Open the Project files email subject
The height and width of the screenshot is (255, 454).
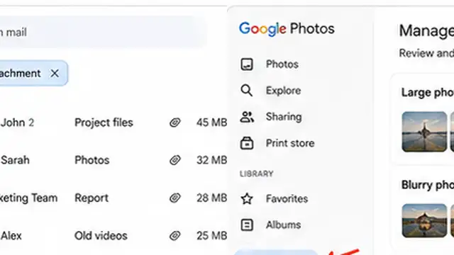pos(104,123)
